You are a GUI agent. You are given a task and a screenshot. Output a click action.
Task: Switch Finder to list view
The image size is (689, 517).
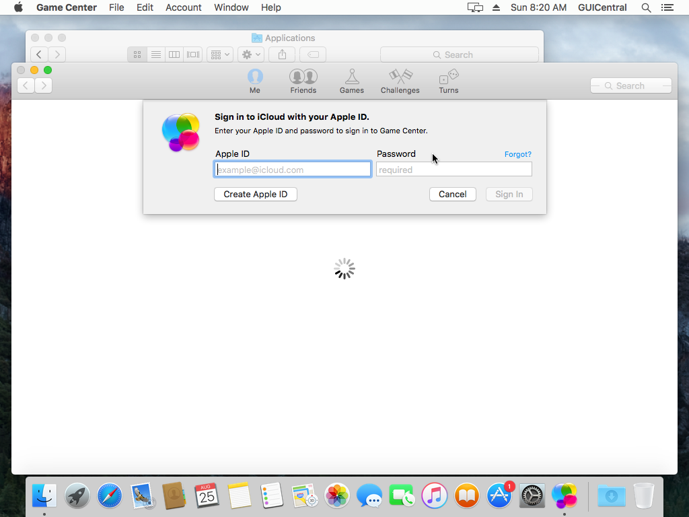[x=156, y=55]
